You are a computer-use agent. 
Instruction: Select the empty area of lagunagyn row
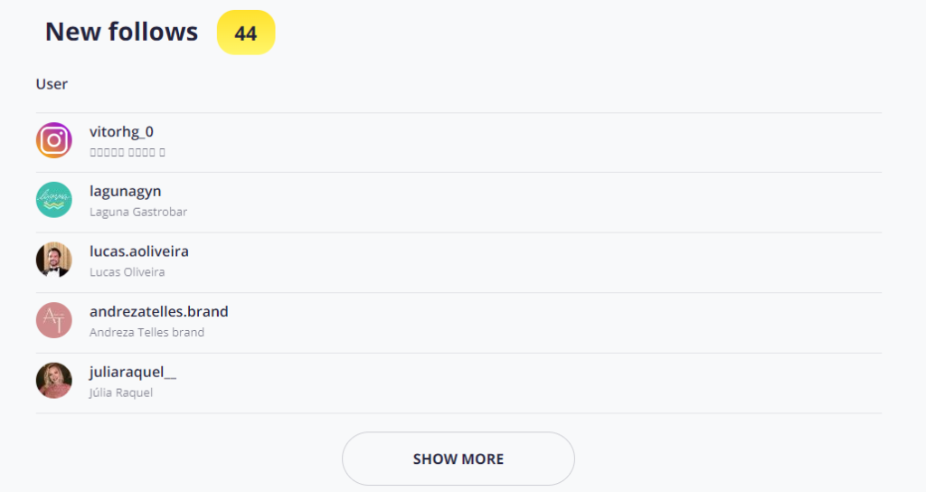[x=532, y=202]
